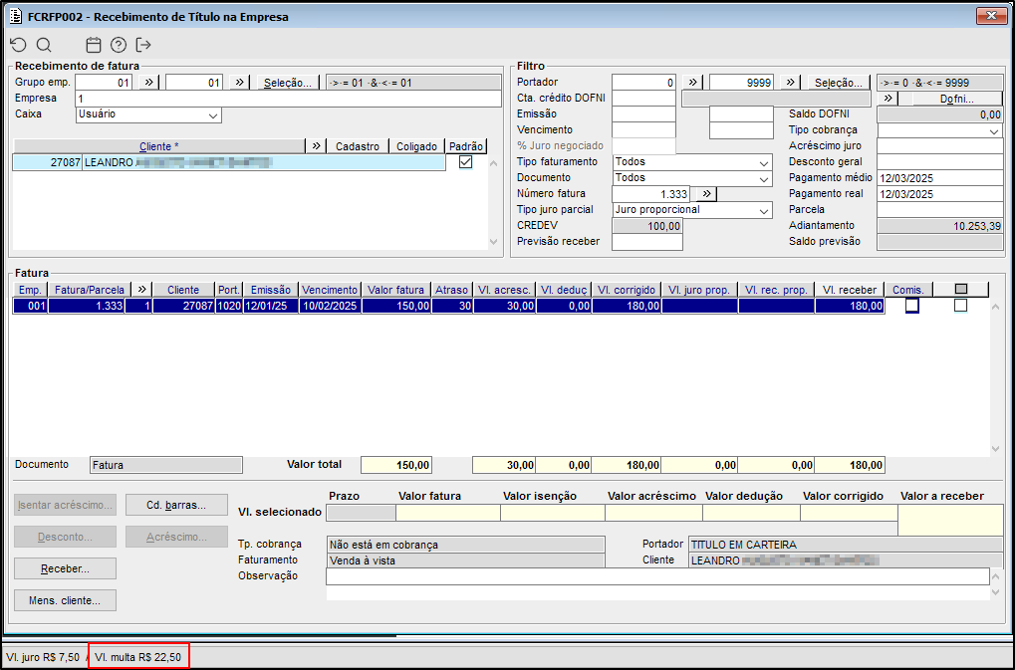Screen dimensions: 1015x670
Task: Click the Cta. crédito DOFNI input field
Action: (643, 99)
